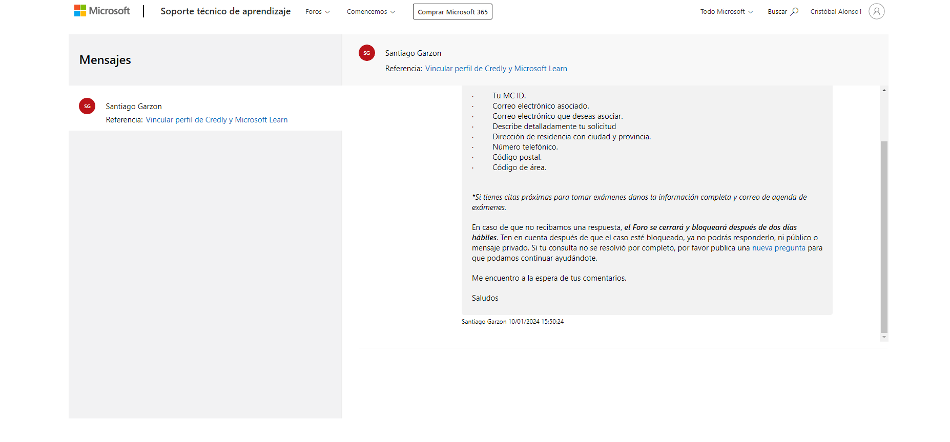Open Soporte técnico de aprendizaje home
The image size is (950, 442).
click(x=225, y=11)
